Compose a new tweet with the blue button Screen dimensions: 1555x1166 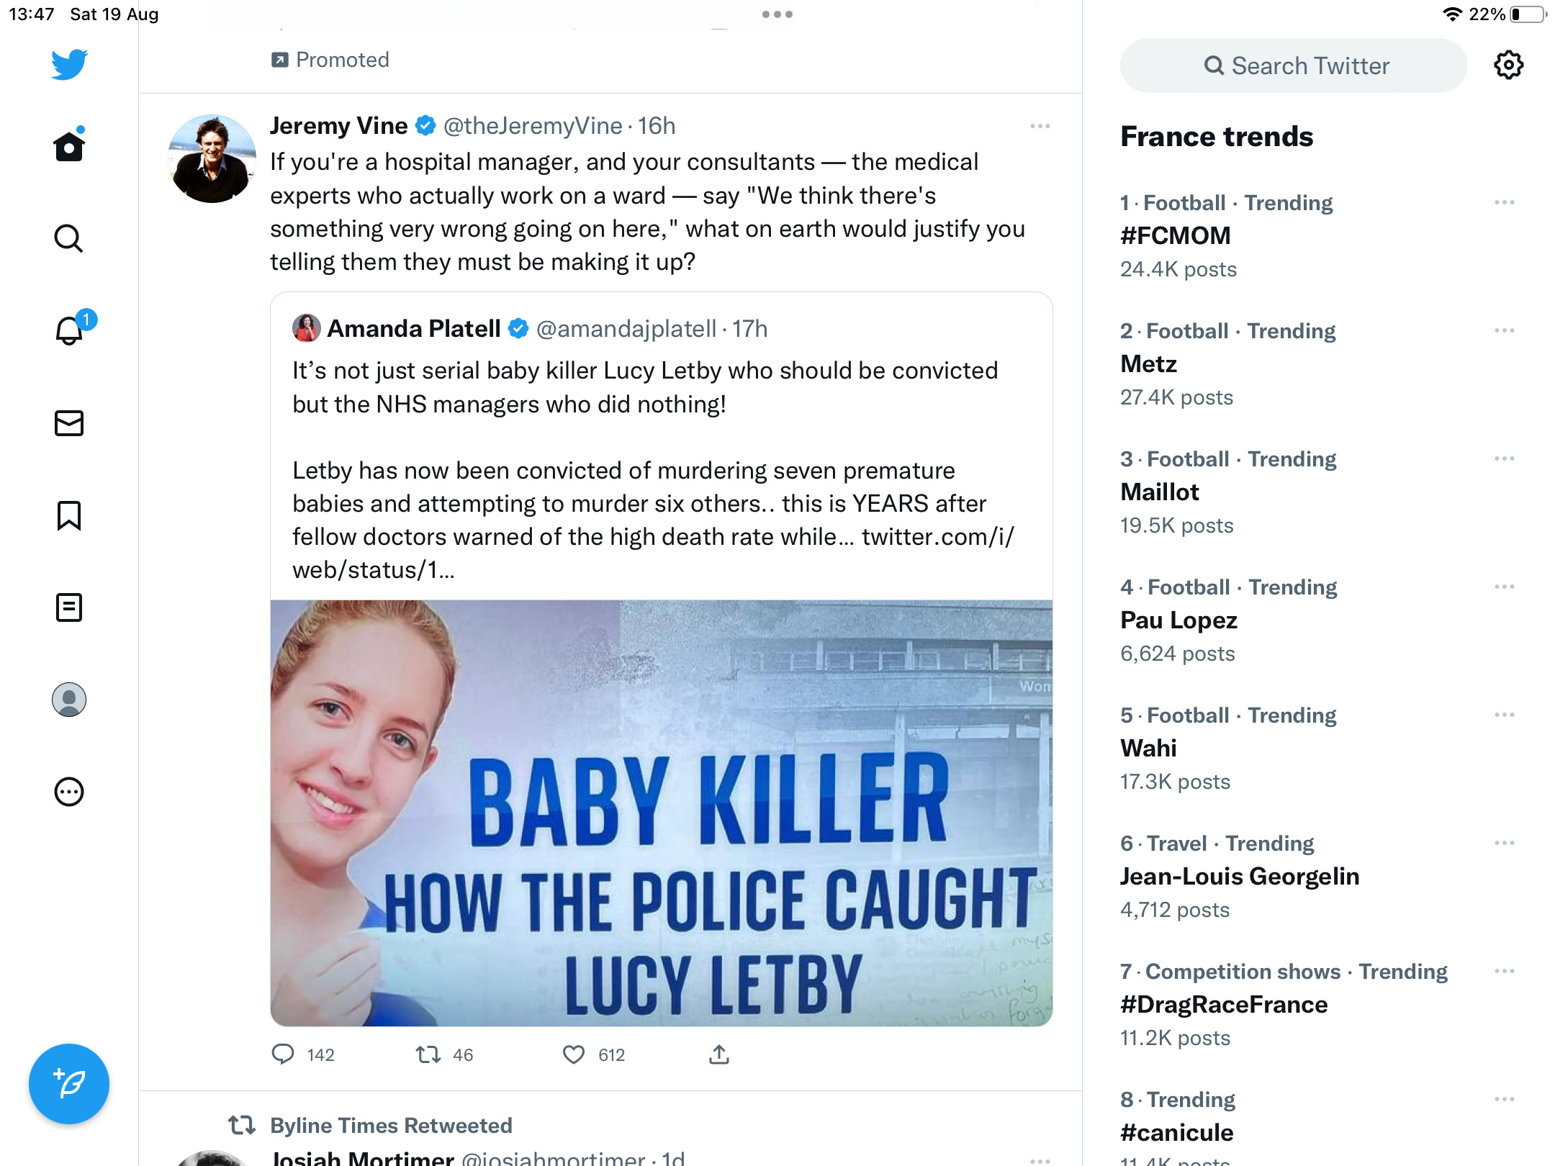(x=69, y=1084)
